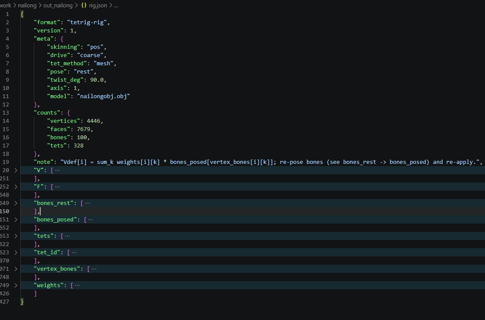The width and height of the screenshot is (485, 320).
Task: Unfold the "vertex_bones" section
Action: (x=16, y=269)
